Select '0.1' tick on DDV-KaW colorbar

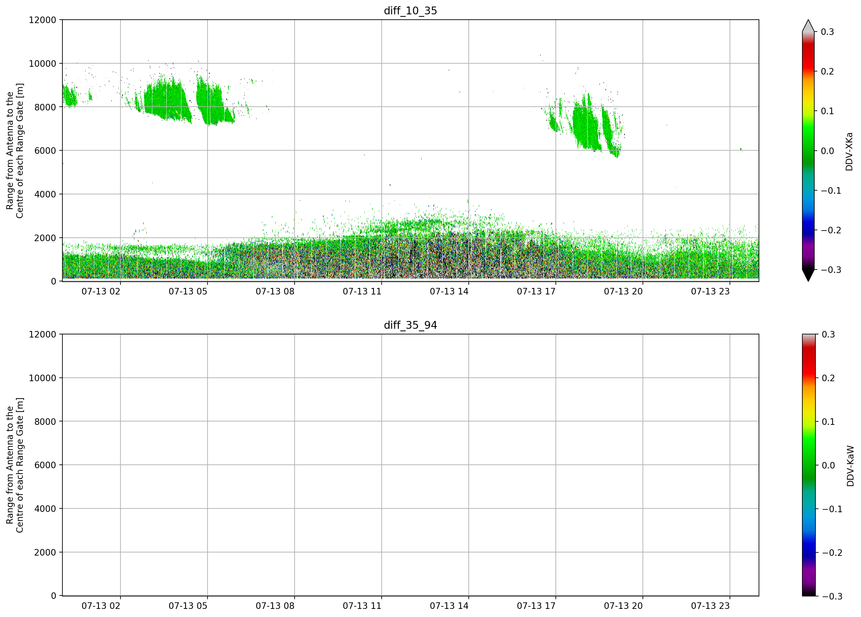828,422
